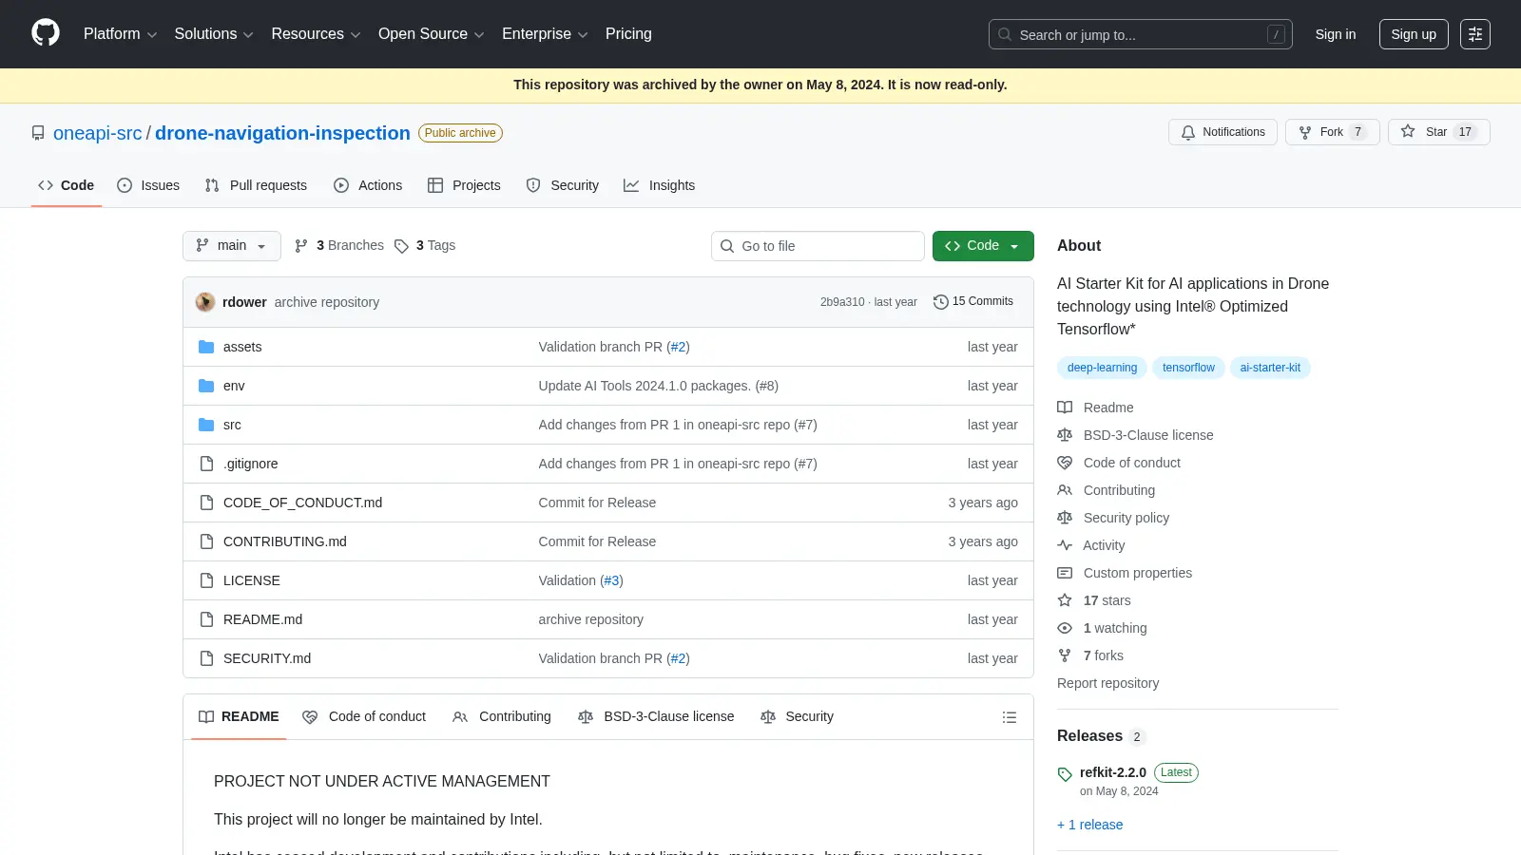Click the .gitignore file icon
The width and height of the screenshot is (1521, 855).
click(206, 464)
